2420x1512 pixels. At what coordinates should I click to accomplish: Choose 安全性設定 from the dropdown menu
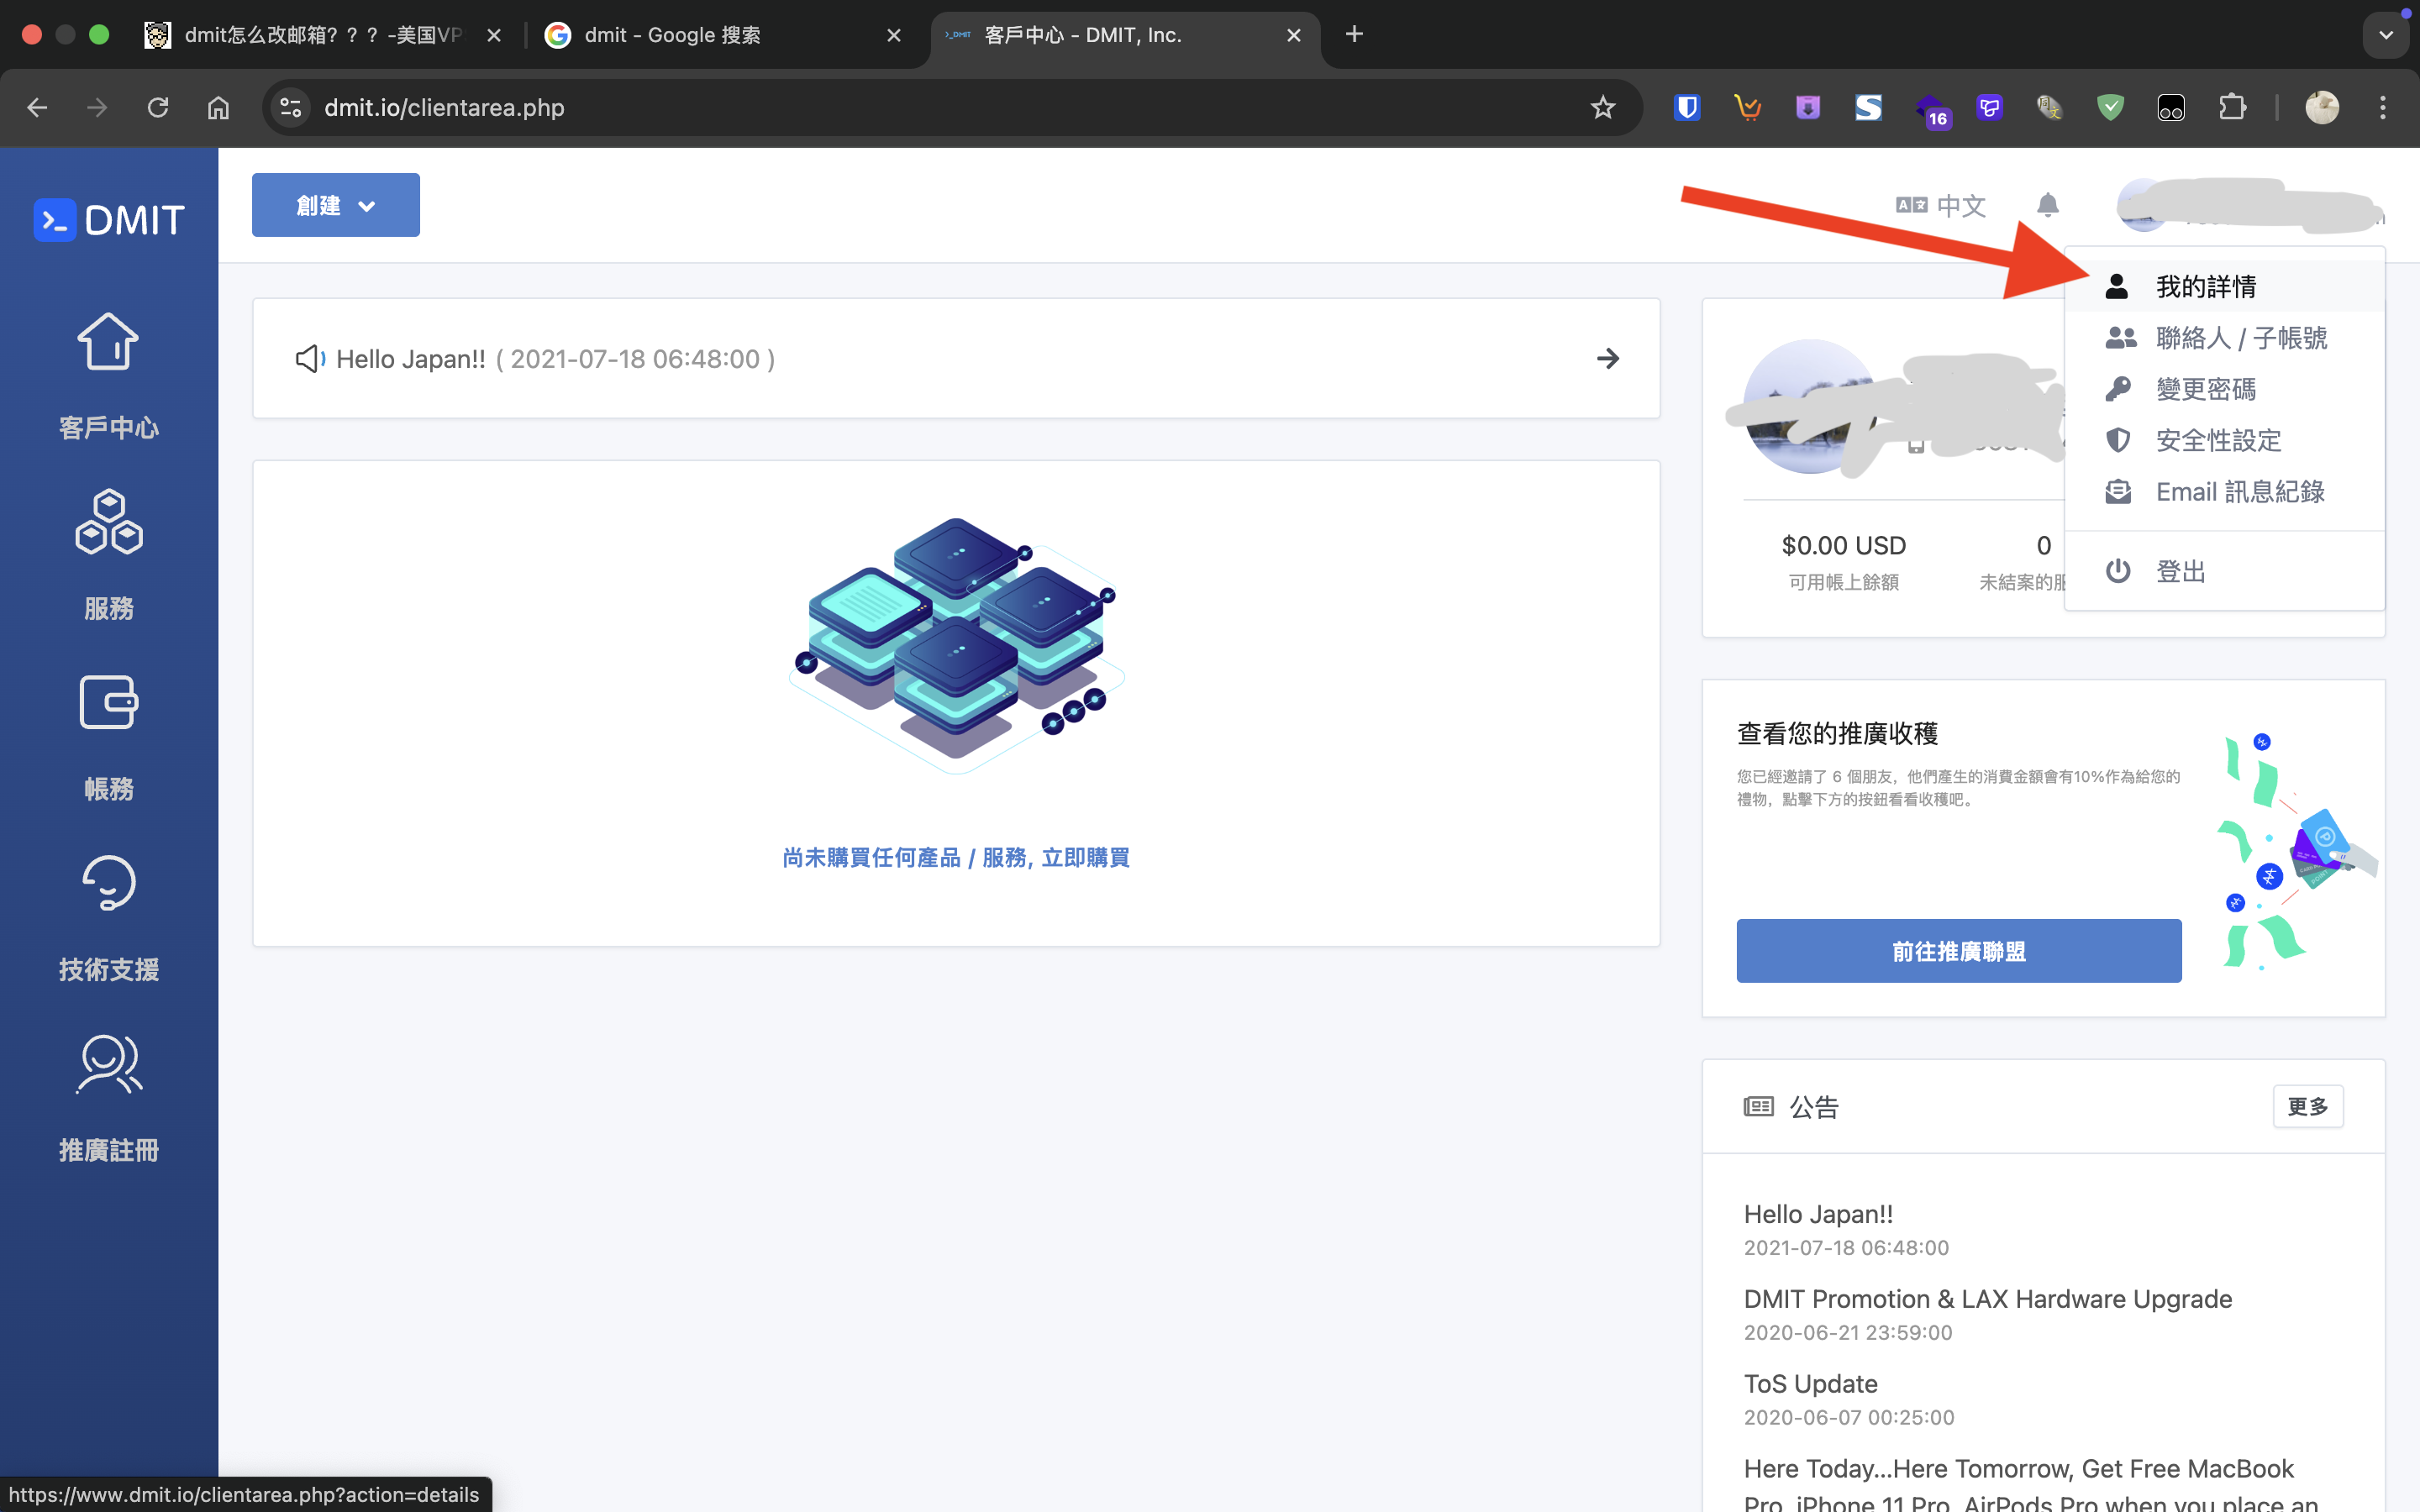pyautogui.click(x=2217, y=440)
